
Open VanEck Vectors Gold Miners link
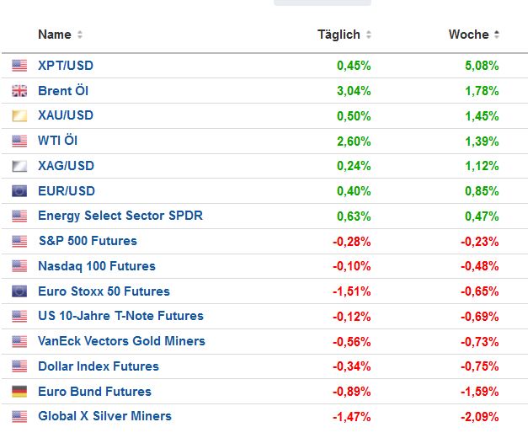[121, 341]
